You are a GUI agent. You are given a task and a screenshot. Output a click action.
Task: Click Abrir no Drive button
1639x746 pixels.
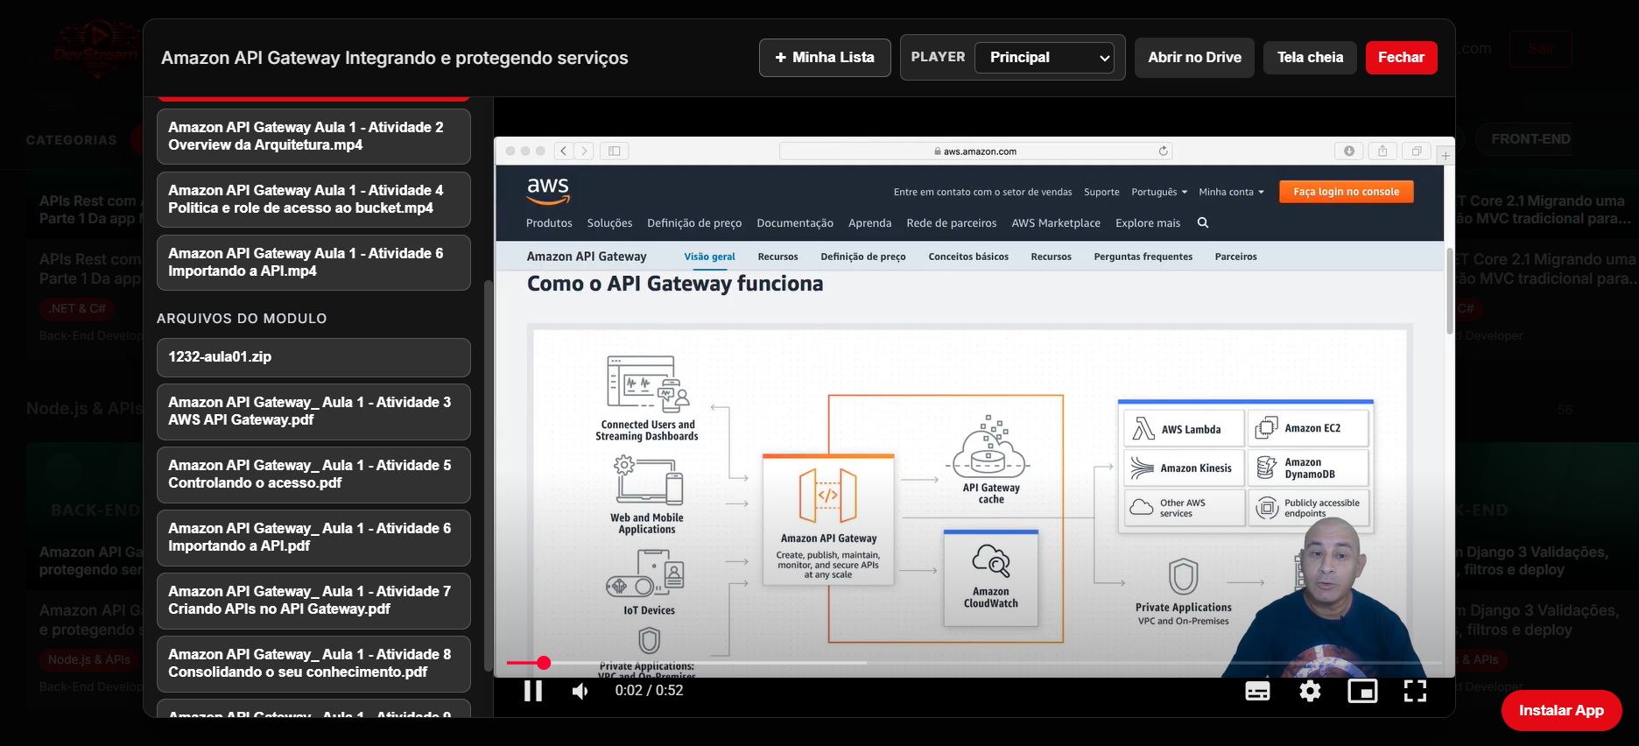pyautogui.click(x=1194, y=58)
